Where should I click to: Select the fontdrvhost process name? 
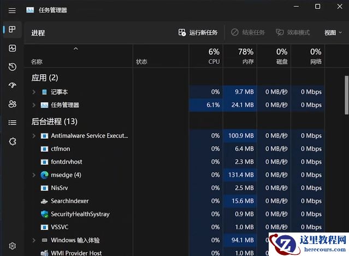click(x=66, y=162)
